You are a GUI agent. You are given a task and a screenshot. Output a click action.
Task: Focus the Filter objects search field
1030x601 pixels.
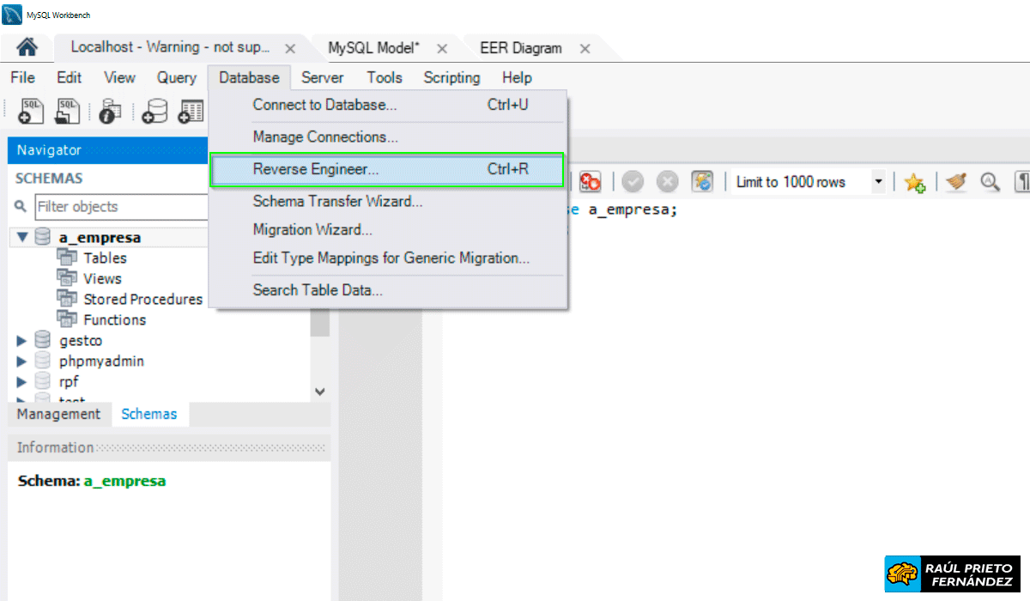121,206
